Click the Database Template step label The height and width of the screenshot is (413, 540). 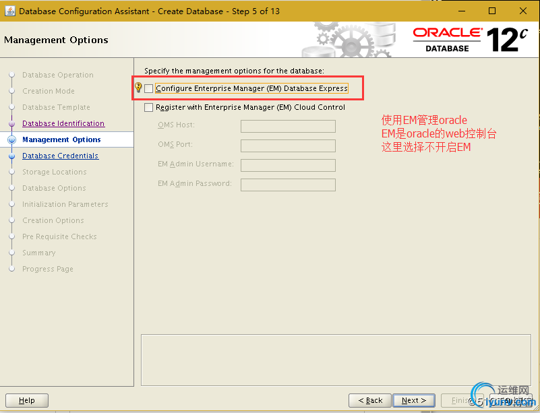pyautogui.click(x=56, y=107)
